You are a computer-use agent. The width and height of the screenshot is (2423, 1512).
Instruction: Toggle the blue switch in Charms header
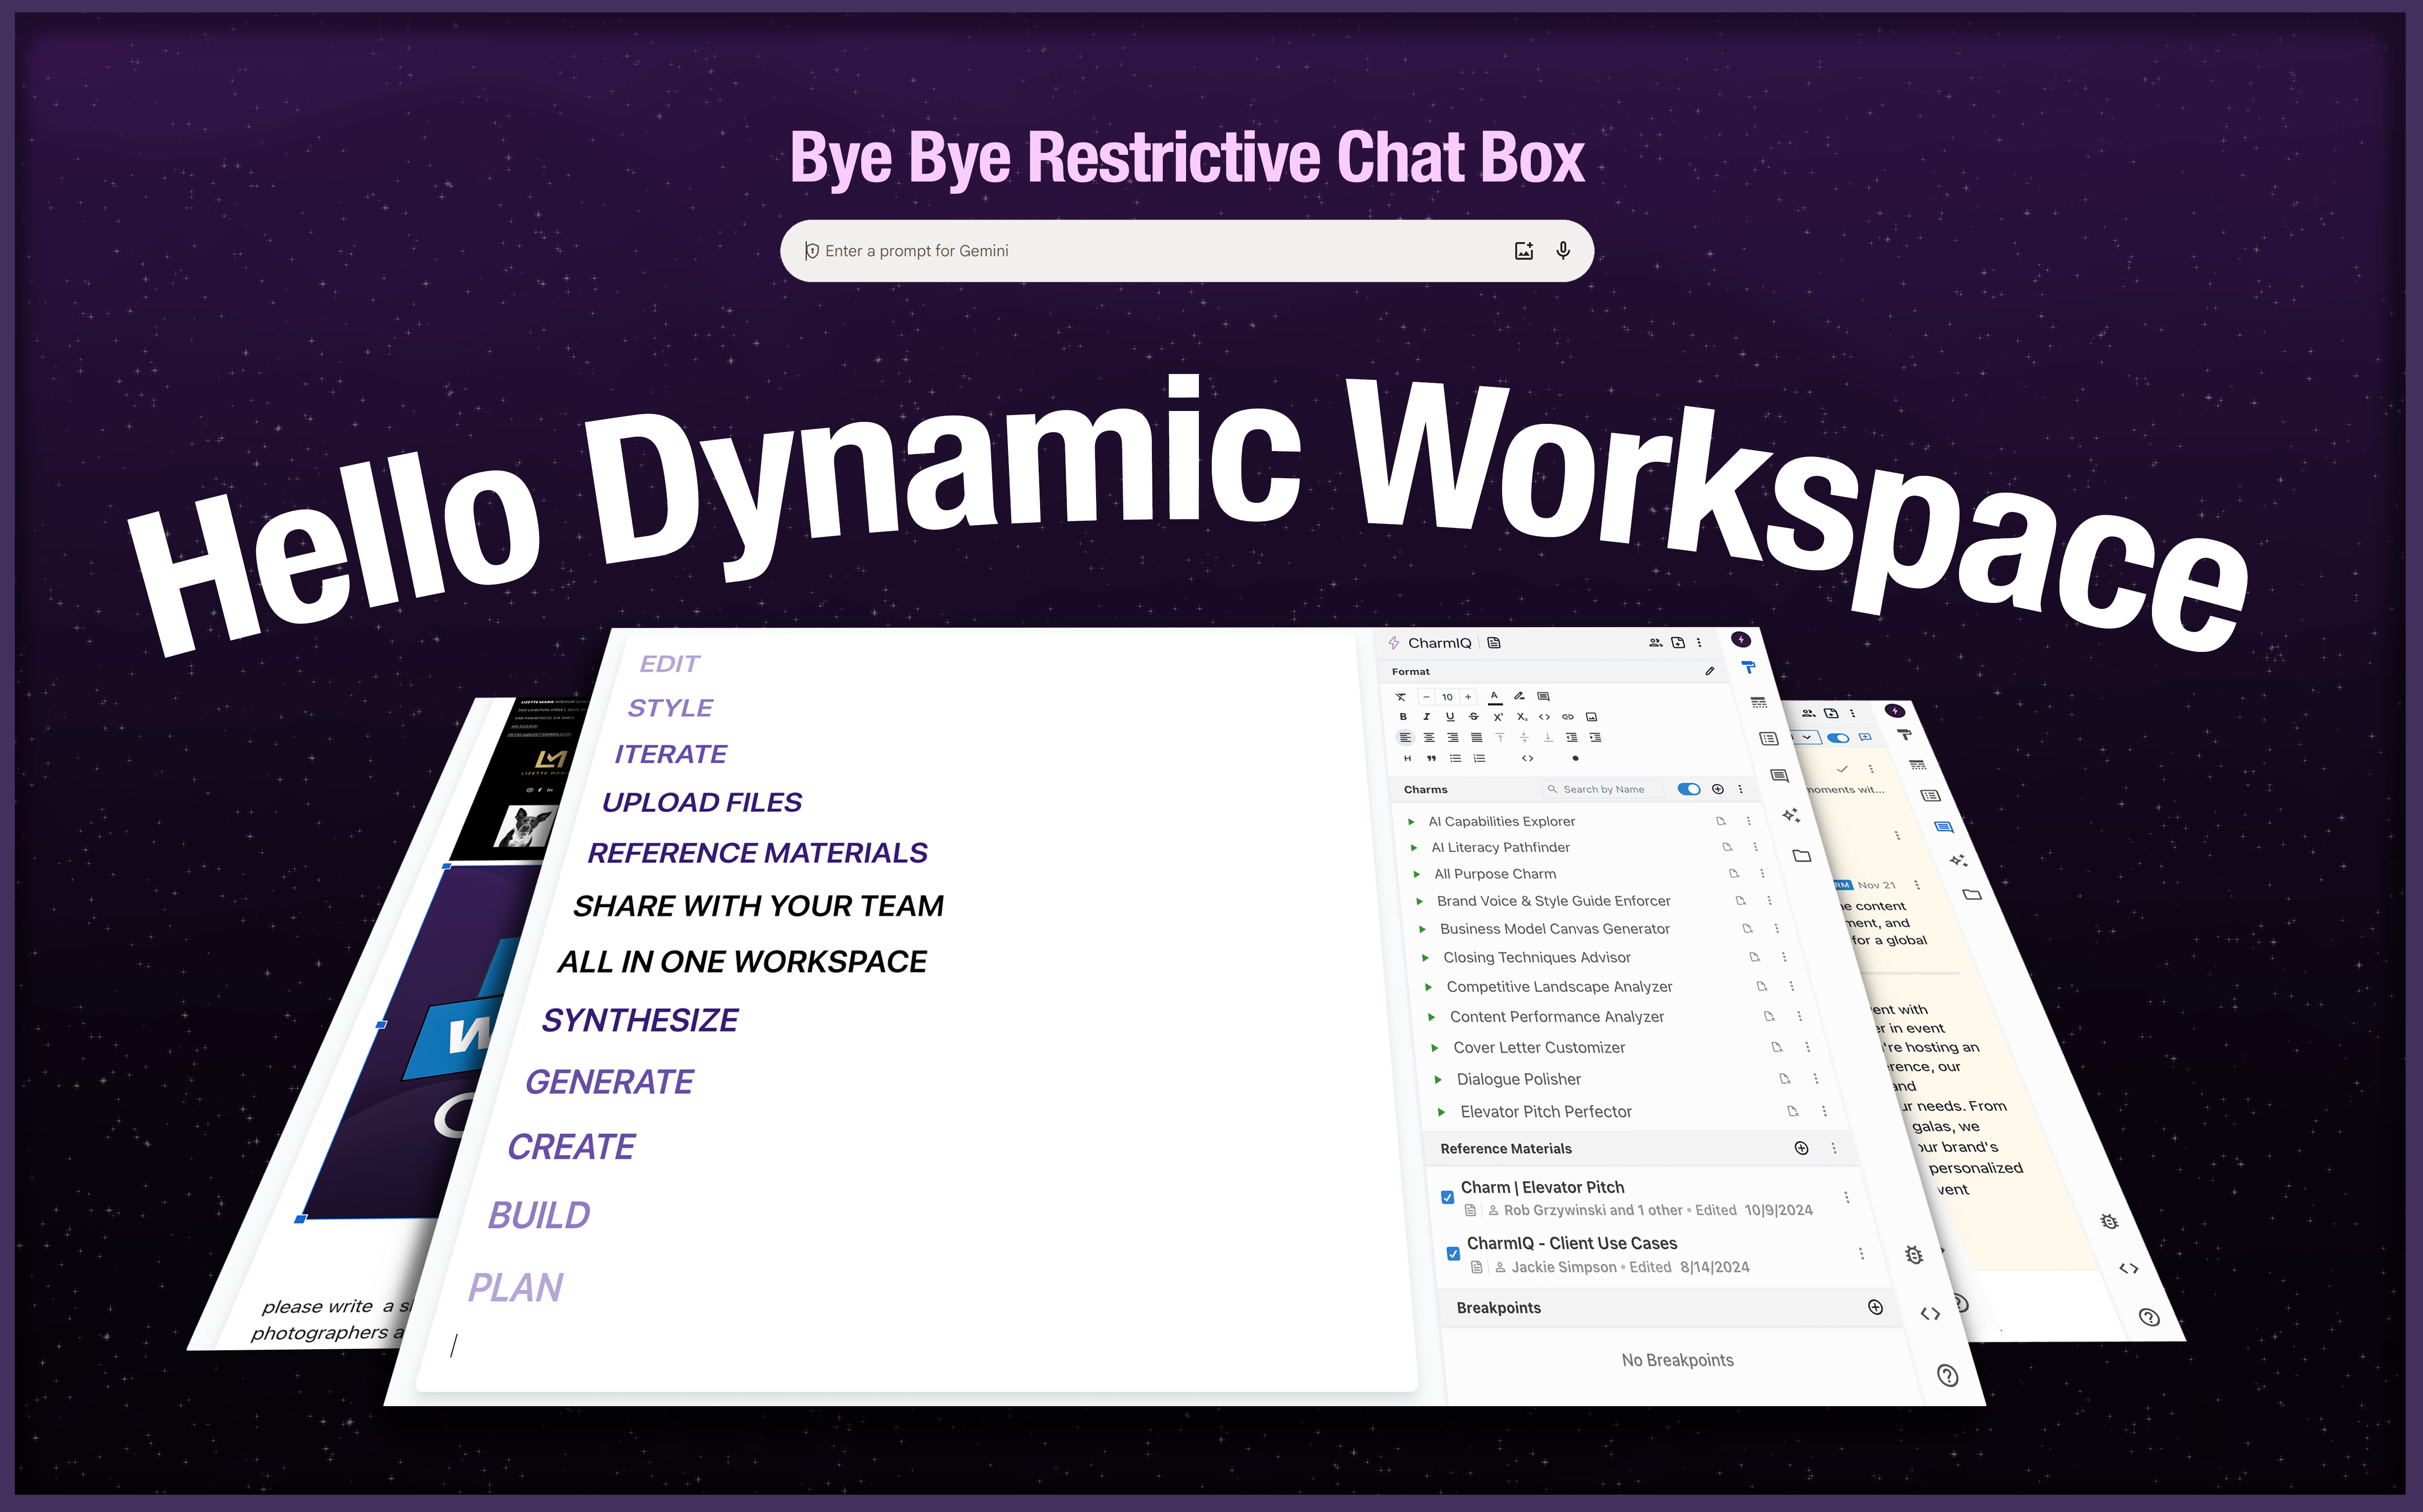(1689, 790)
